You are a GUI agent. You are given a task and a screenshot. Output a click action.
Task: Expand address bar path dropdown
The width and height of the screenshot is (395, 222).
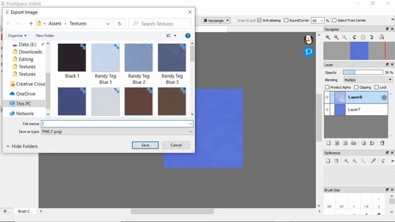coord(108,23)
